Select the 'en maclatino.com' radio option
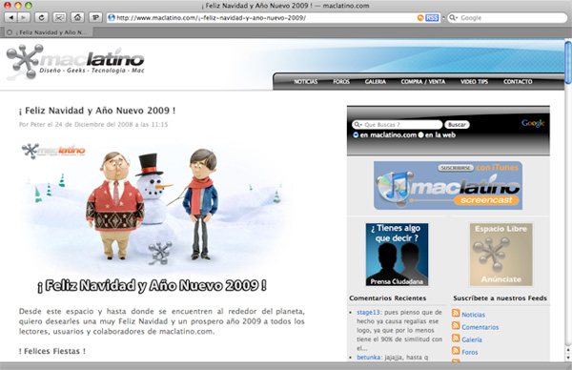The image size is (572, 370). point(356,135)
